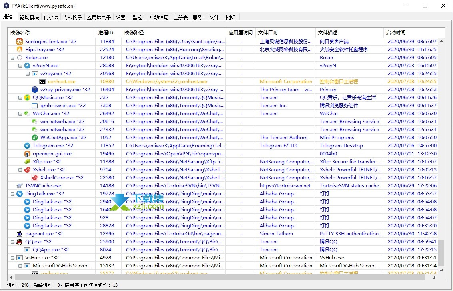The height and width of the screenshot is (291, 453).
Task: Click the openvpn-gui.exe icon
Action: [27, 154]
